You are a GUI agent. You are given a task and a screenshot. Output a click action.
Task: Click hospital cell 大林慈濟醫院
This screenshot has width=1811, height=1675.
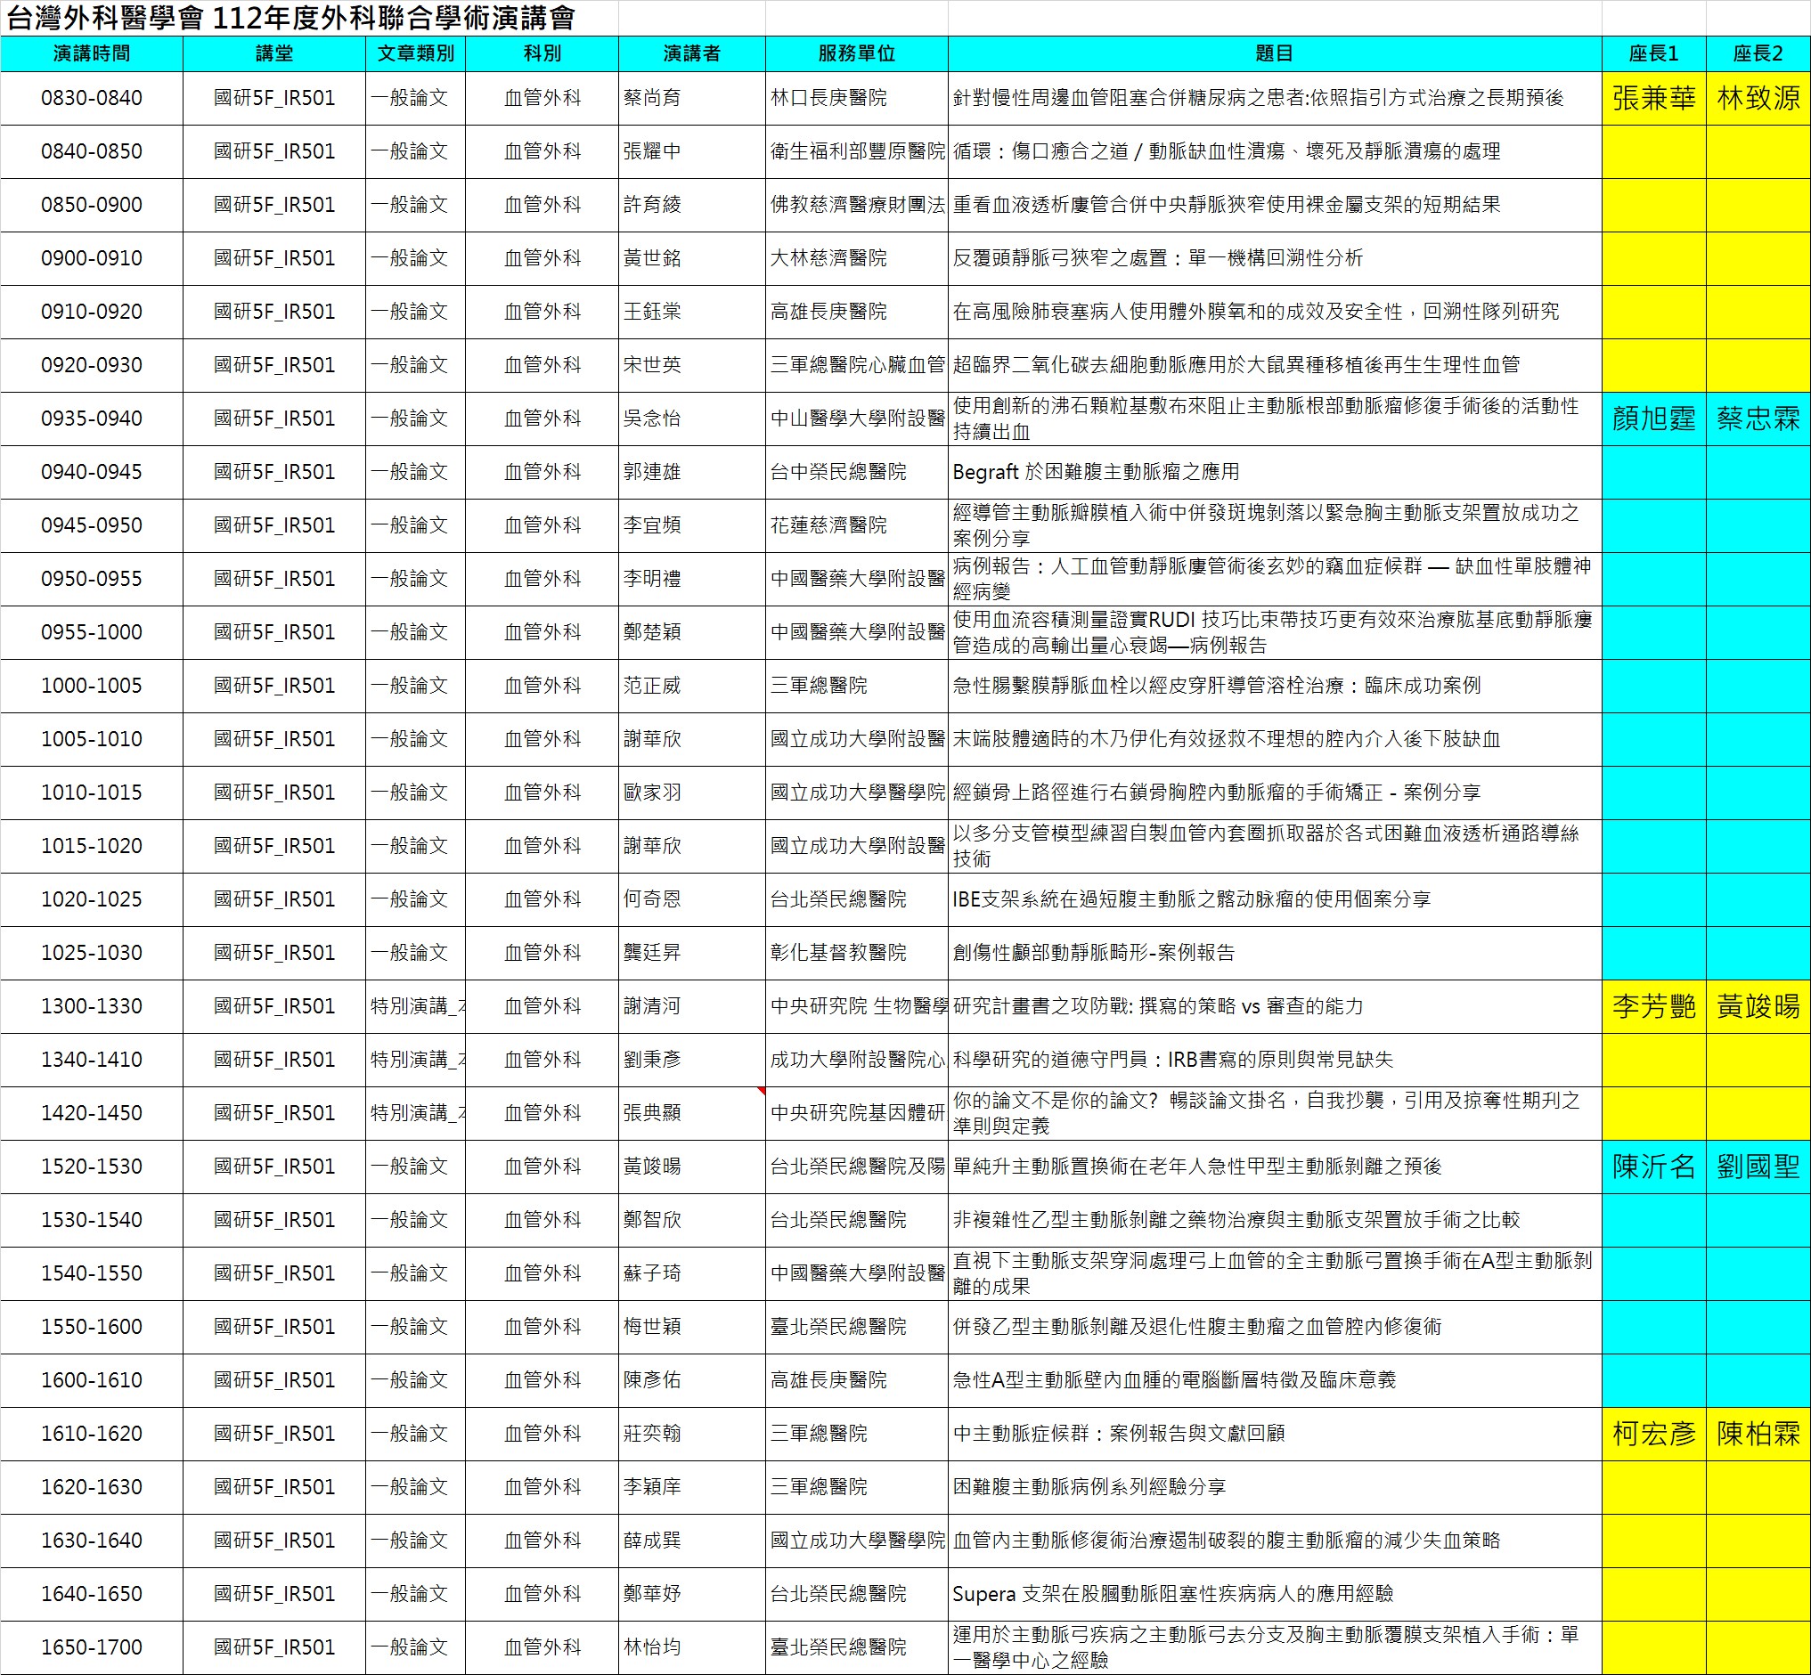[x=857, y=258]
